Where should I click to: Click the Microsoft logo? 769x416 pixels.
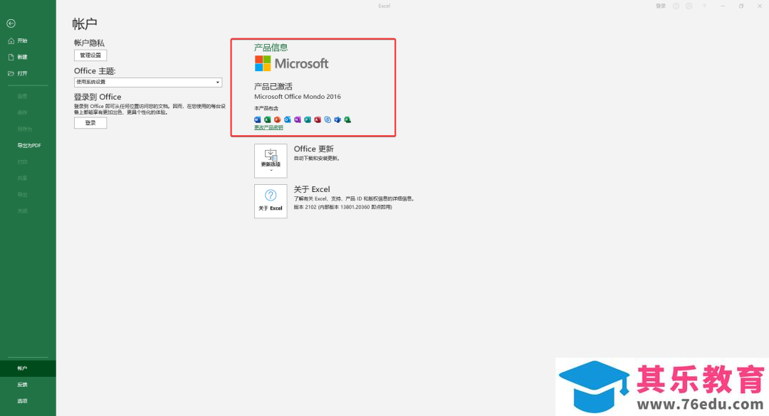pyautogui.click(x=291, y=64)
